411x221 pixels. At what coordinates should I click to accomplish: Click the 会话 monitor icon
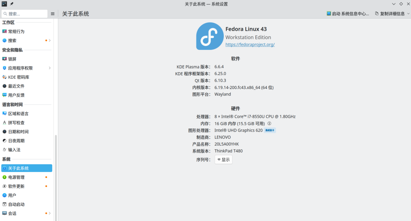pos(5,213)
